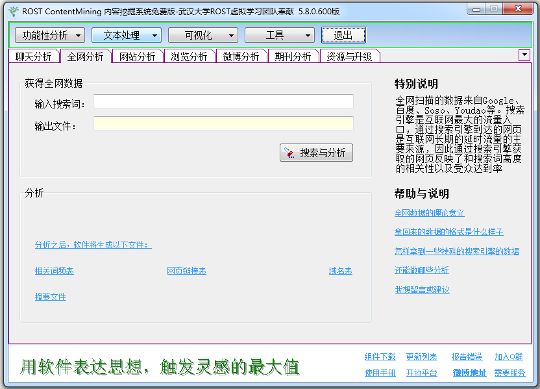Image resolution: width=540 pixels, height=389 pixels.
Task: Open the 开放平台 footer link
Action: pos(421,373)
